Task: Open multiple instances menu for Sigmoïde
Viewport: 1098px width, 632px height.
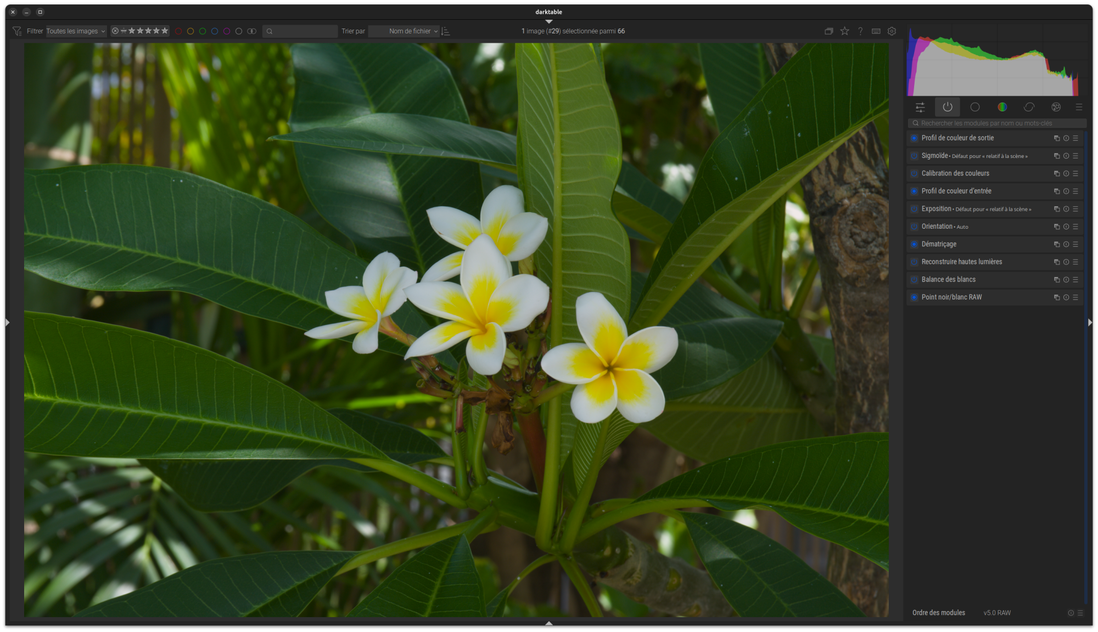Action: coord(1056,156)
